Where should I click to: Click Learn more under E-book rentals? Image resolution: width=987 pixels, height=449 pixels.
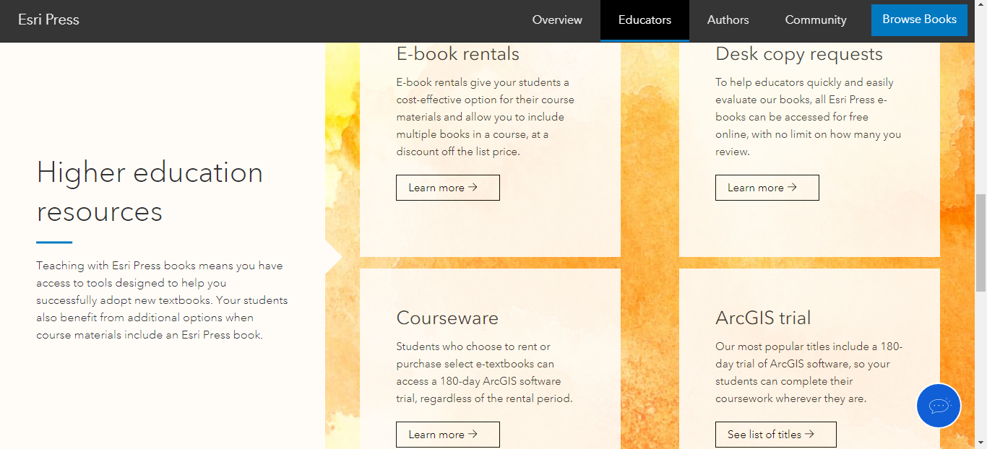coord(448,188)
